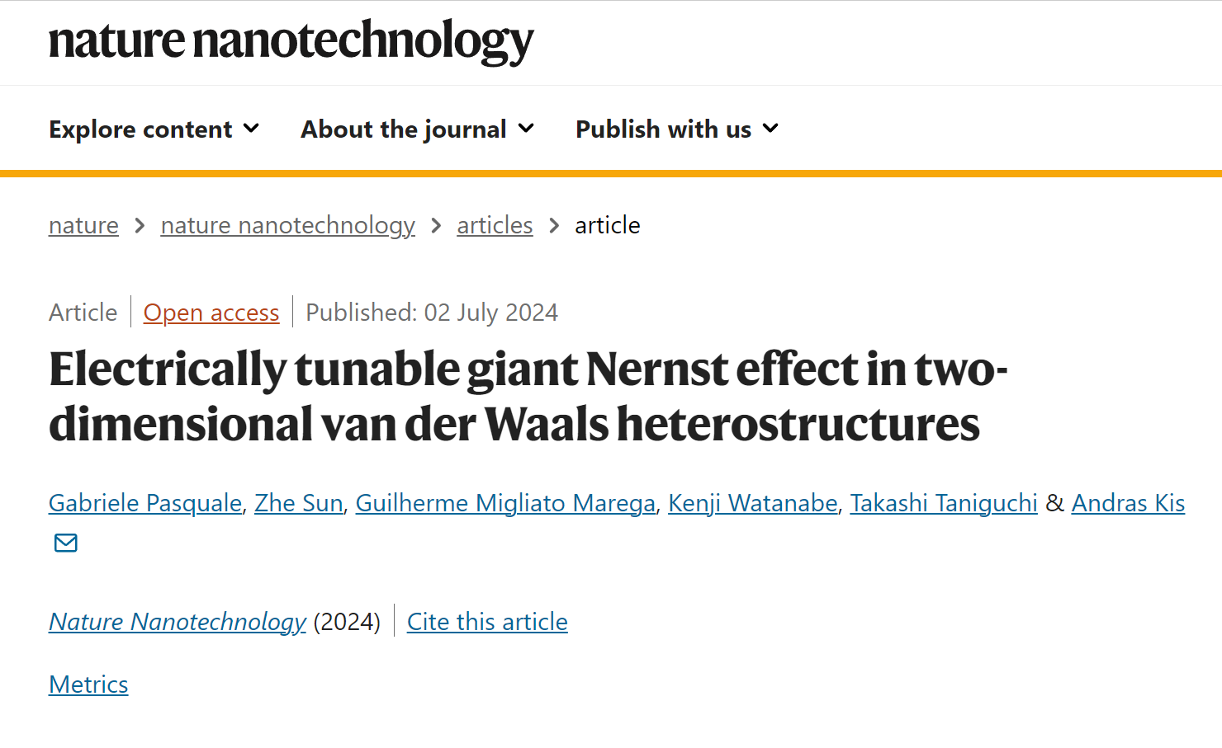Expand the Explore content menu
The height and width of the screenshot is (748, 1222).
[x=154, y=129]
